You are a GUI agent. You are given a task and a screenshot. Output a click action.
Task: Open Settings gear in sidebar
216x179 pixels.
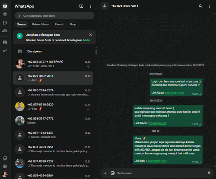click(x=5, y=167)
